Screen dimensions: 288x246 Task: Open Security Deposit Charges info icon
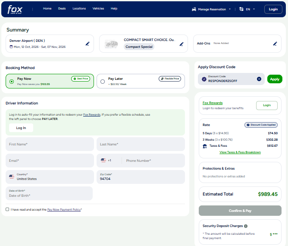tap(246, 226)
